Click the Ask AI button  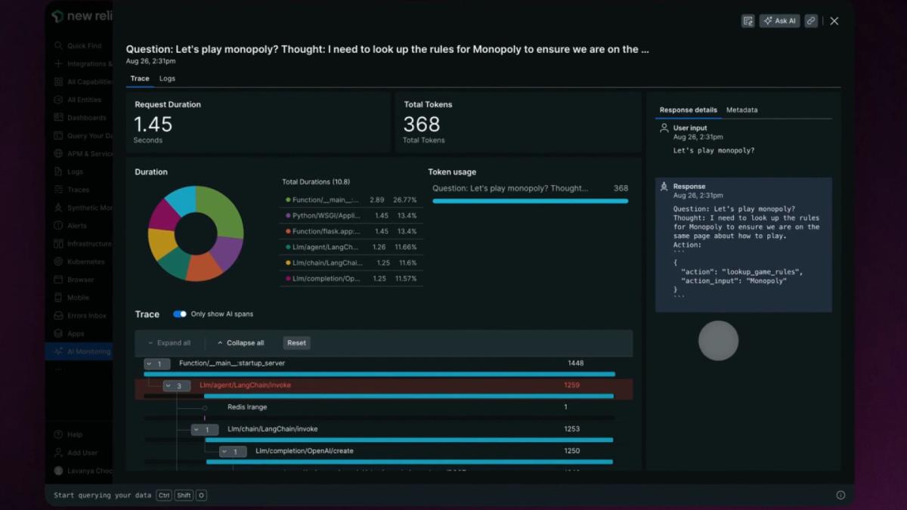[x=779, y=21]
